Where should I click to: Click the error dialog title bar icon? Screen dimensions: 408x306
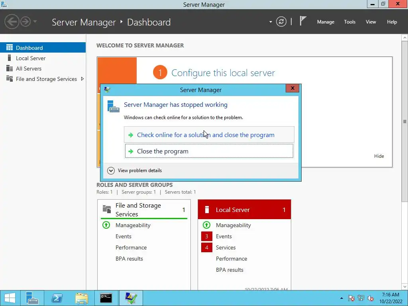pyautogui.click(x=107, y=90)
